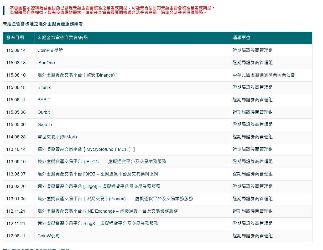Select the iSunOne row
The width and height of the screenshot is (323, 250).
[158, 63]
